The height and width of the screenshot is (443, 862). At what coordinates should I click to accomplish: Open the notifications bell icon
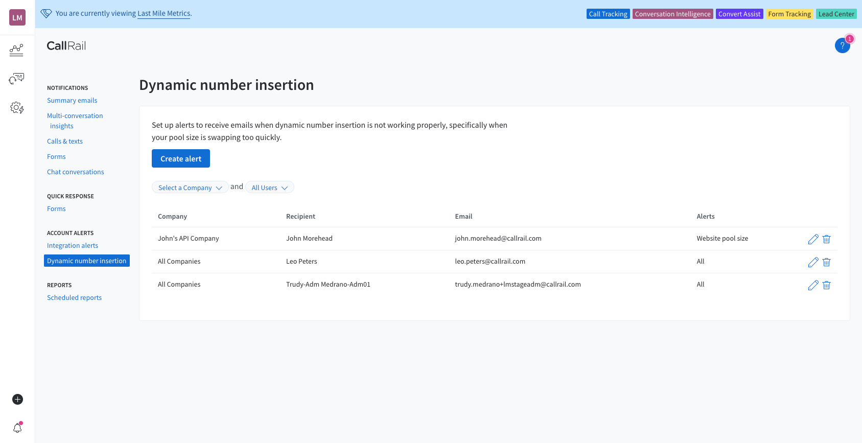[17, 428]
